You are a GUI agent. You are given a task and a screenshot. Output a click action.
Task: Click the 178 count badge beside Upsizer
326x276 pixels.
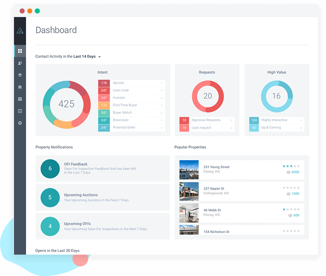pos(104,83)
